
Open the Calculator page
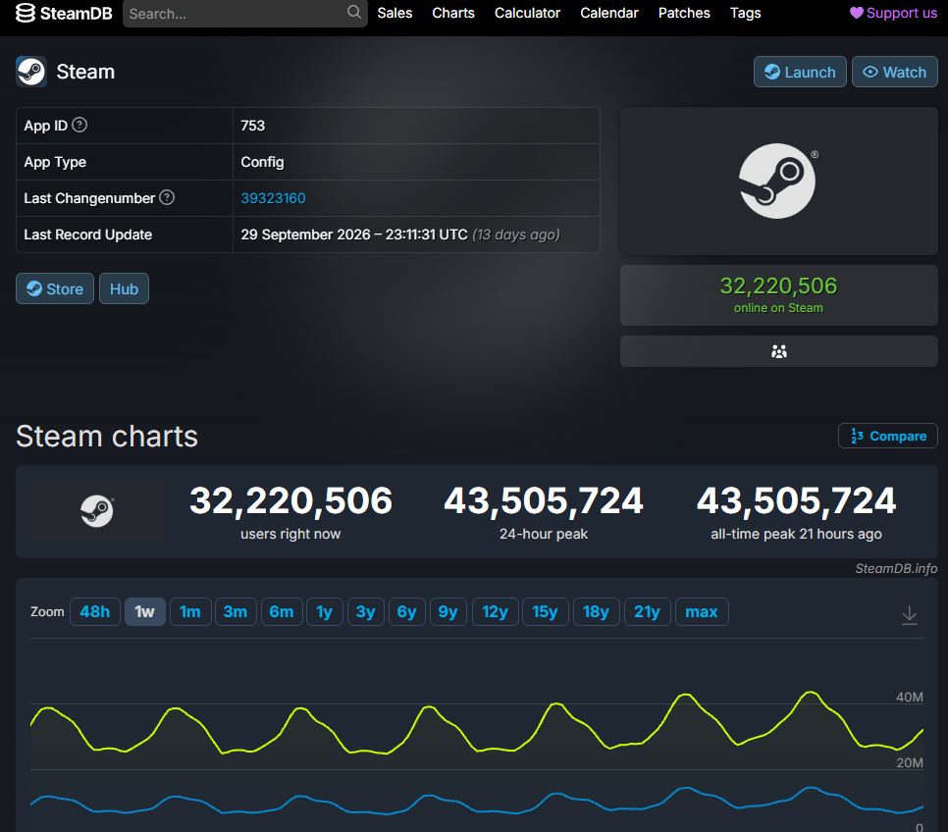527,13
